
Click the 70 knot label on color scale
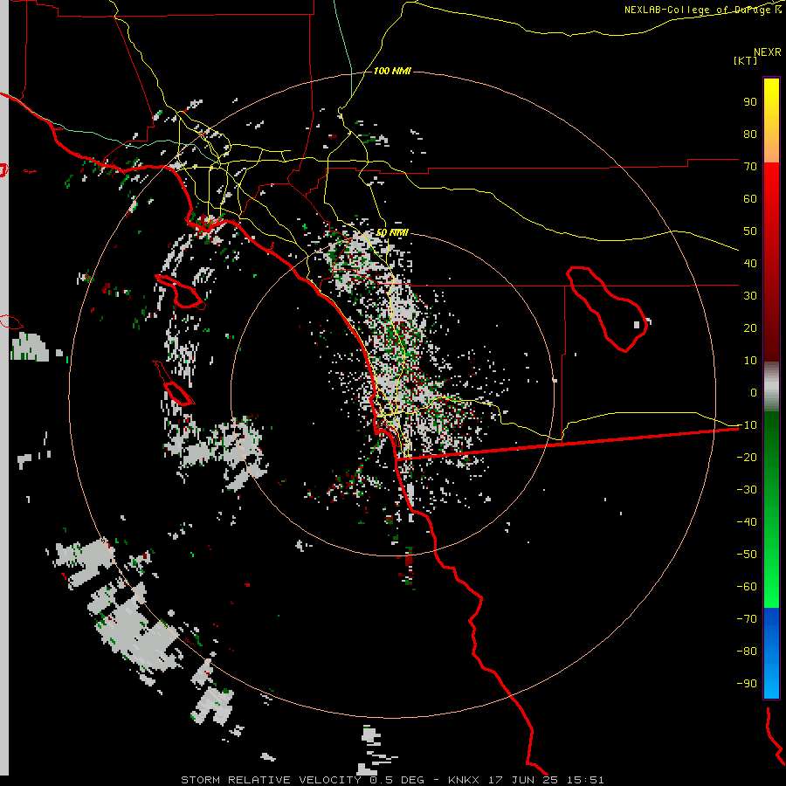point(750,167)
